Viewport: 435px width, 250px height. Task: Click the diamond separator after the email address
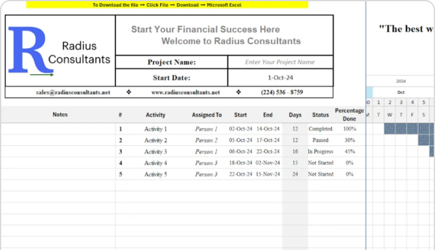129,92
